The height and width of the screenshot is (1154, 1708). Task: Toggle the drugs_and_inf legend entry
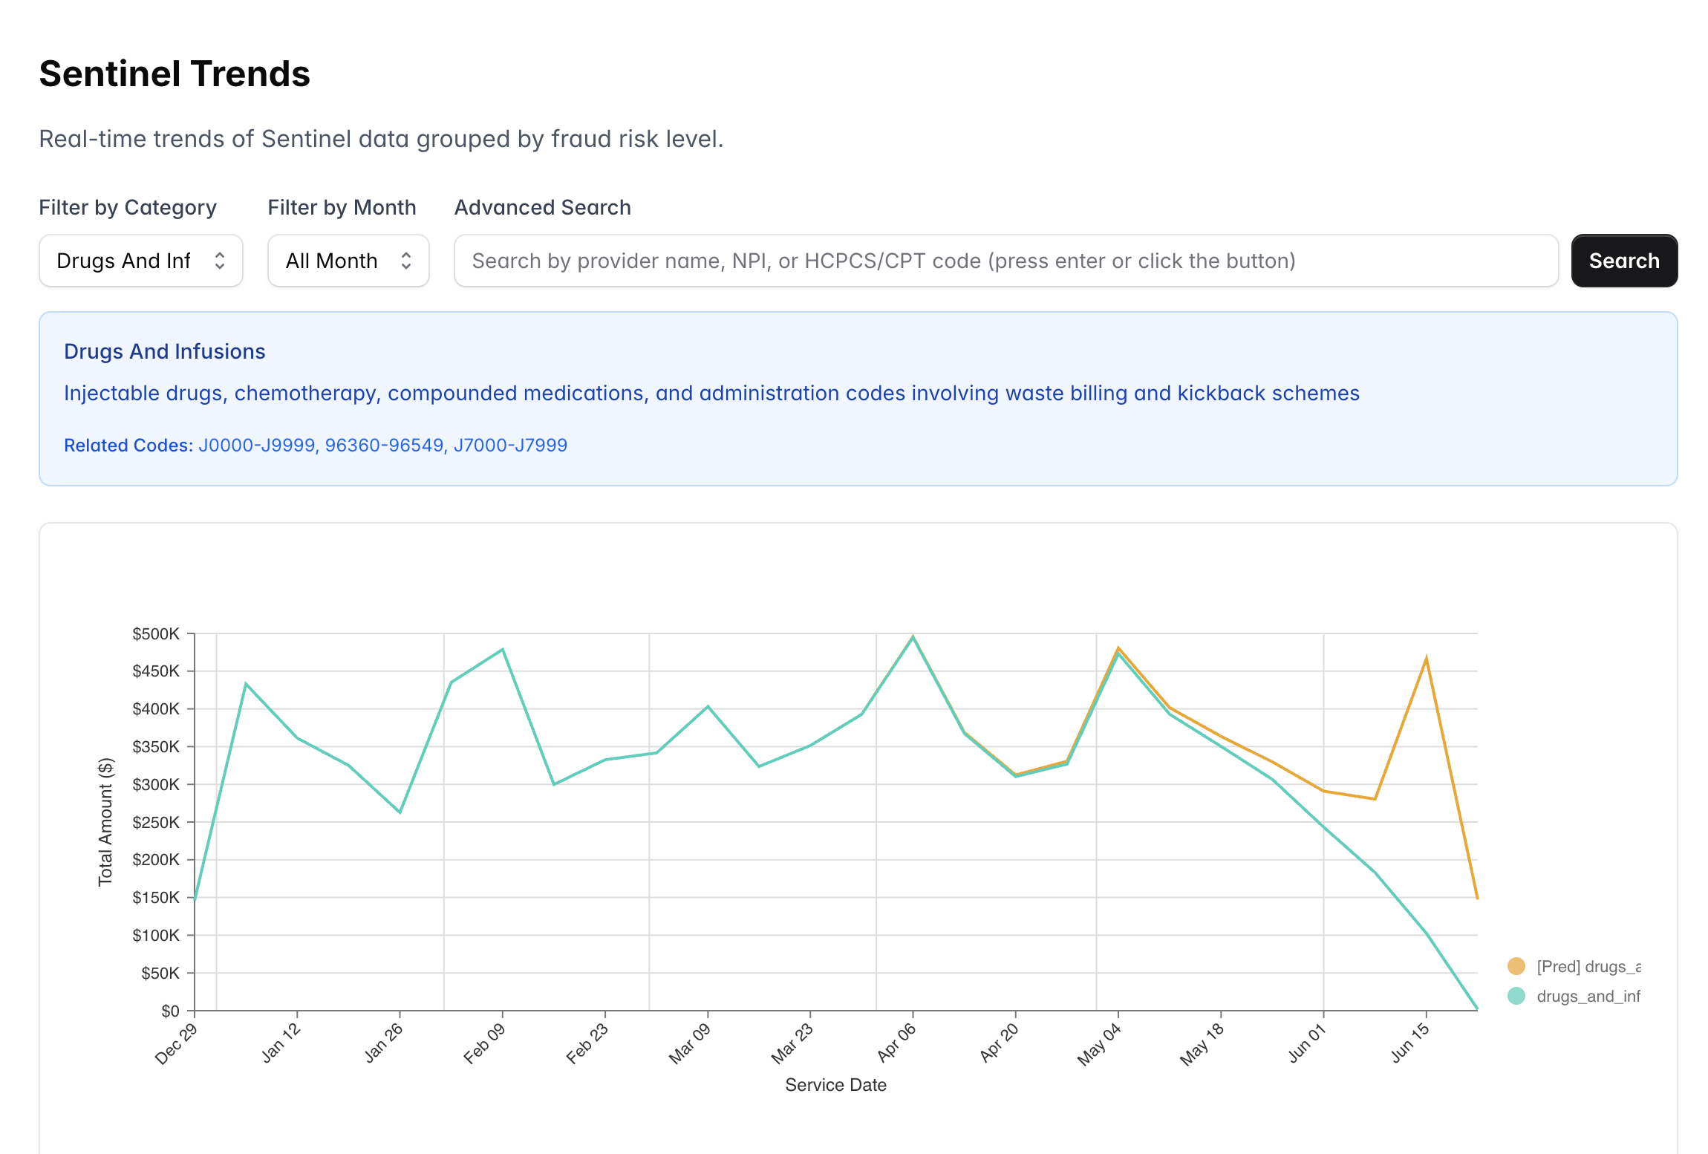click(x=1588, y=996)
